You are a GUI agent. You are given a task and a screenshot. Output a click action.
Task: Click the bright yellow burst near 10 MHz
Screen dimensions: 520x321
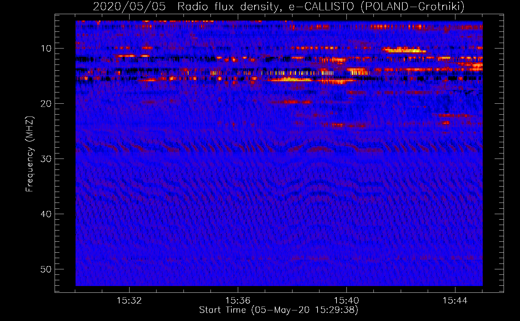pyautogui.click(x=404, y=50)
